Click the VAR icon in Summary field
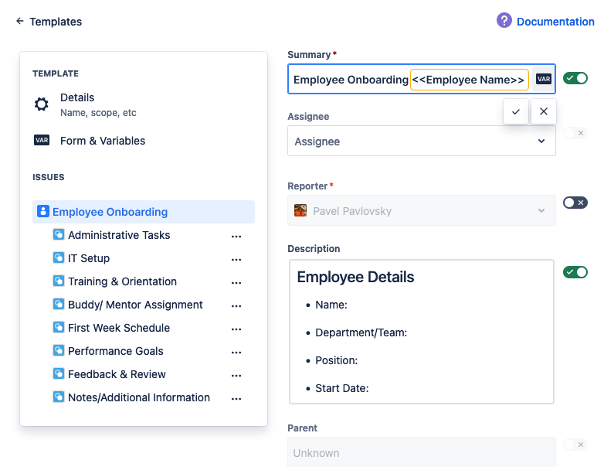This screenshot has width=604, height=467. [544, 79]
